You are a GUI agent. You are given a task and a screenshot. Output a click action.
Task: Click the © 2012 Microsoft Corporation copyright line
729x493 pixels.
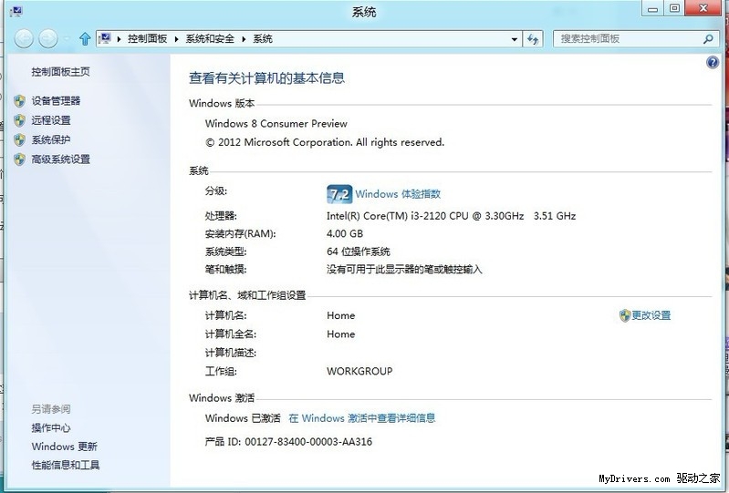coord(325,142)
